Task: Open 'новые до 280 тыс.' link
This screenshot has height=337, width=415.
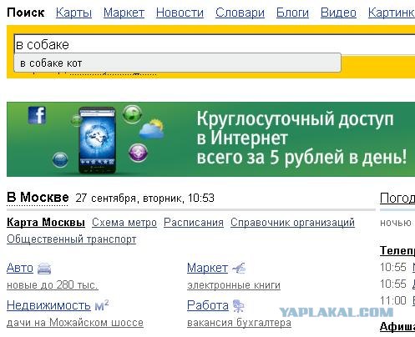Action: click(x=53, y=285)
